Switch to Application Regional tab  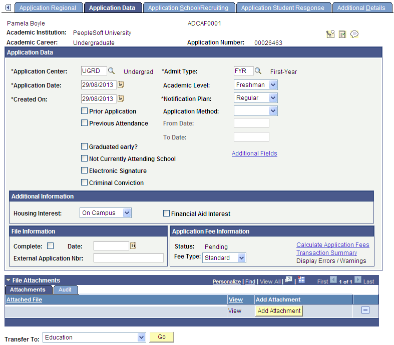point(48,8)
